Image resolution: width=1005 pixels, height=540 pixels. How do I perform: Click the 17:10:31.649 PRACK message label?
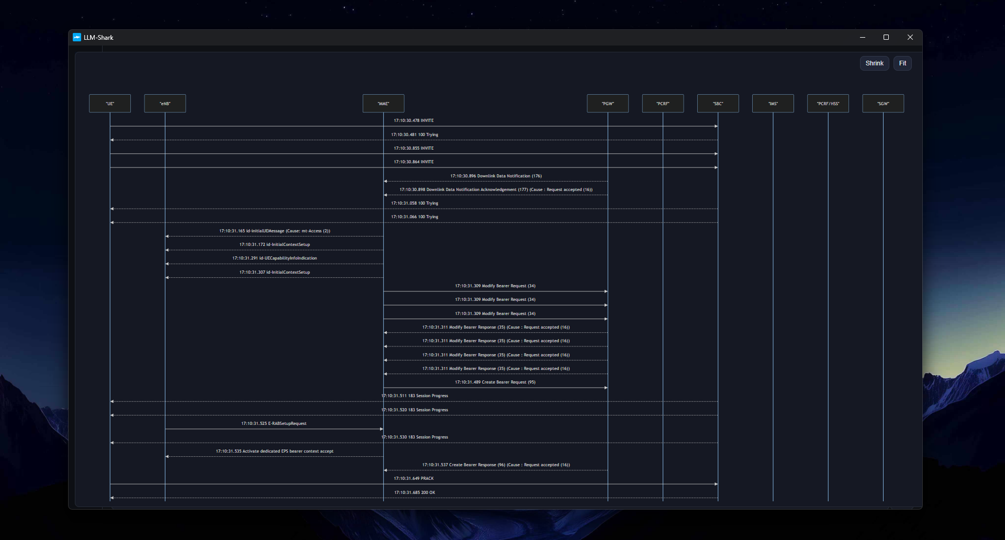click(x=414, y=479)
